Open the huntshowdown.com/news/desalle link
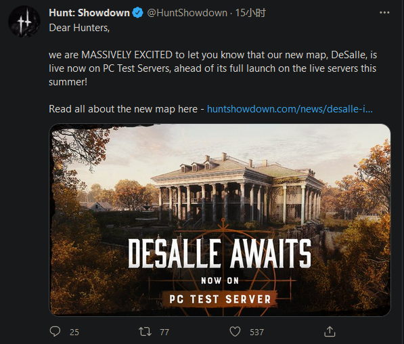404x344 pixels. [290, 109]
